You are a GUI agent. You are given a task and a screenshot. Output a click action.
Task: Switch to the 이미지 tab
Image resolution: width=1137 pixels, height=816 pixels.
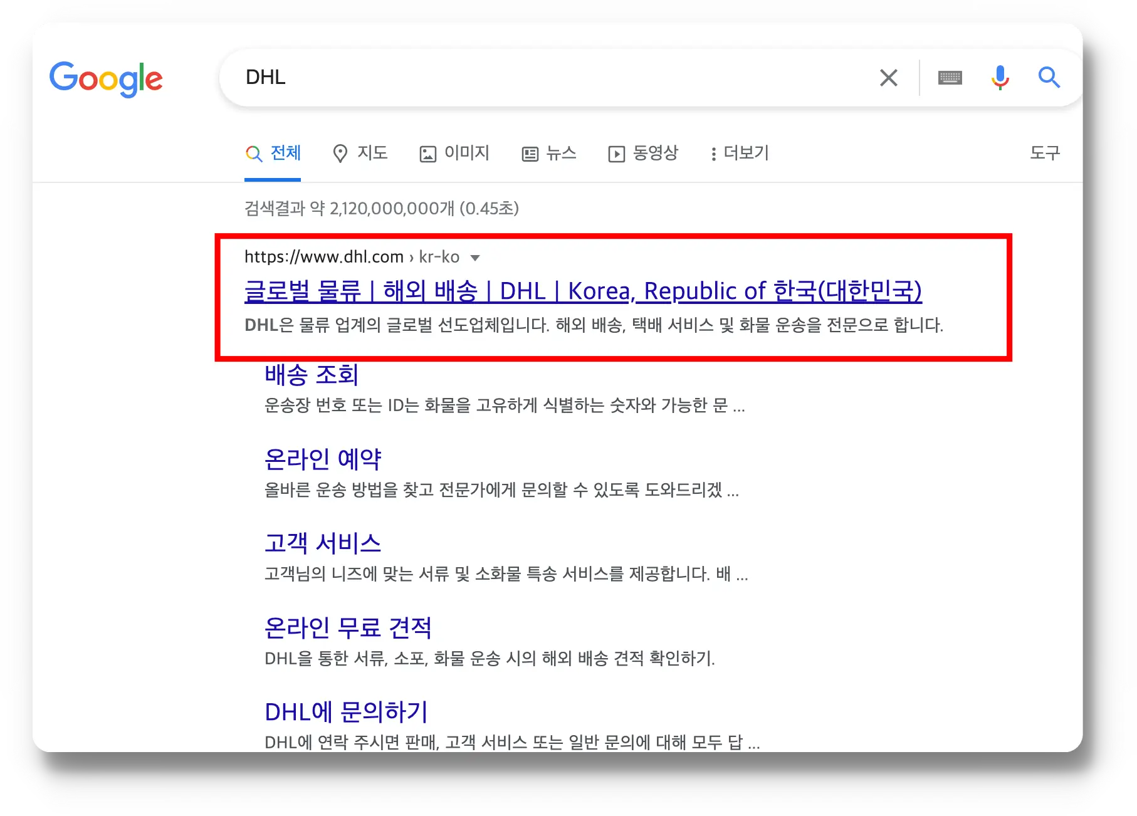pos(454,153)
